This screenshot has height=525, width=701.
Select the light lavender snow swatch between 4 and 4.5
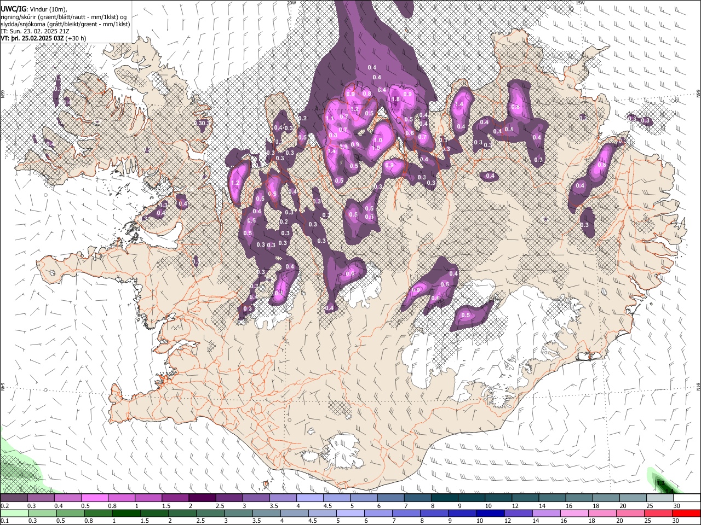pos(310,498)
